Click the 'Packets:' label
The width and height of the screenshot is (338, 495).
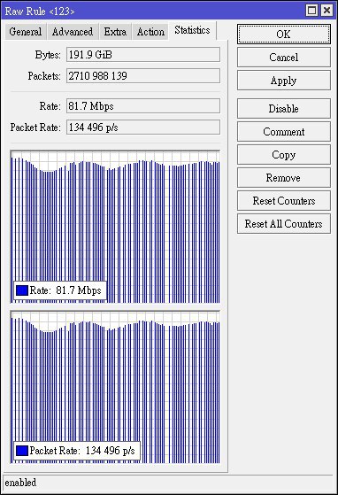tap(44, 76)
